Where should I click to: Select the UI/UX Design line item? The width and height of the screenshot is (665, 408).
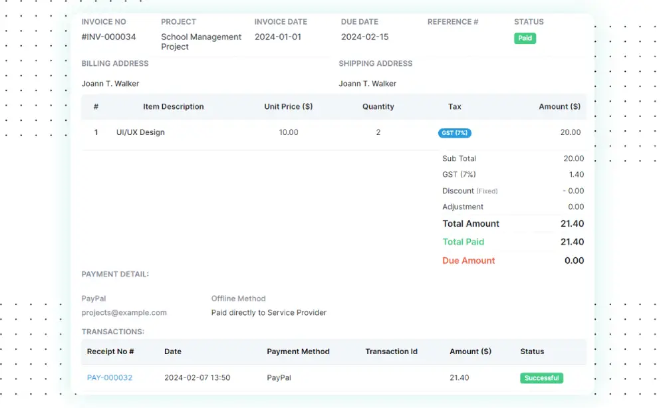(140, 132)
